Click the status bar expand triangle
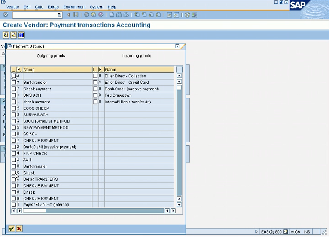Viewport: 329px width, 237px height. 256,231
